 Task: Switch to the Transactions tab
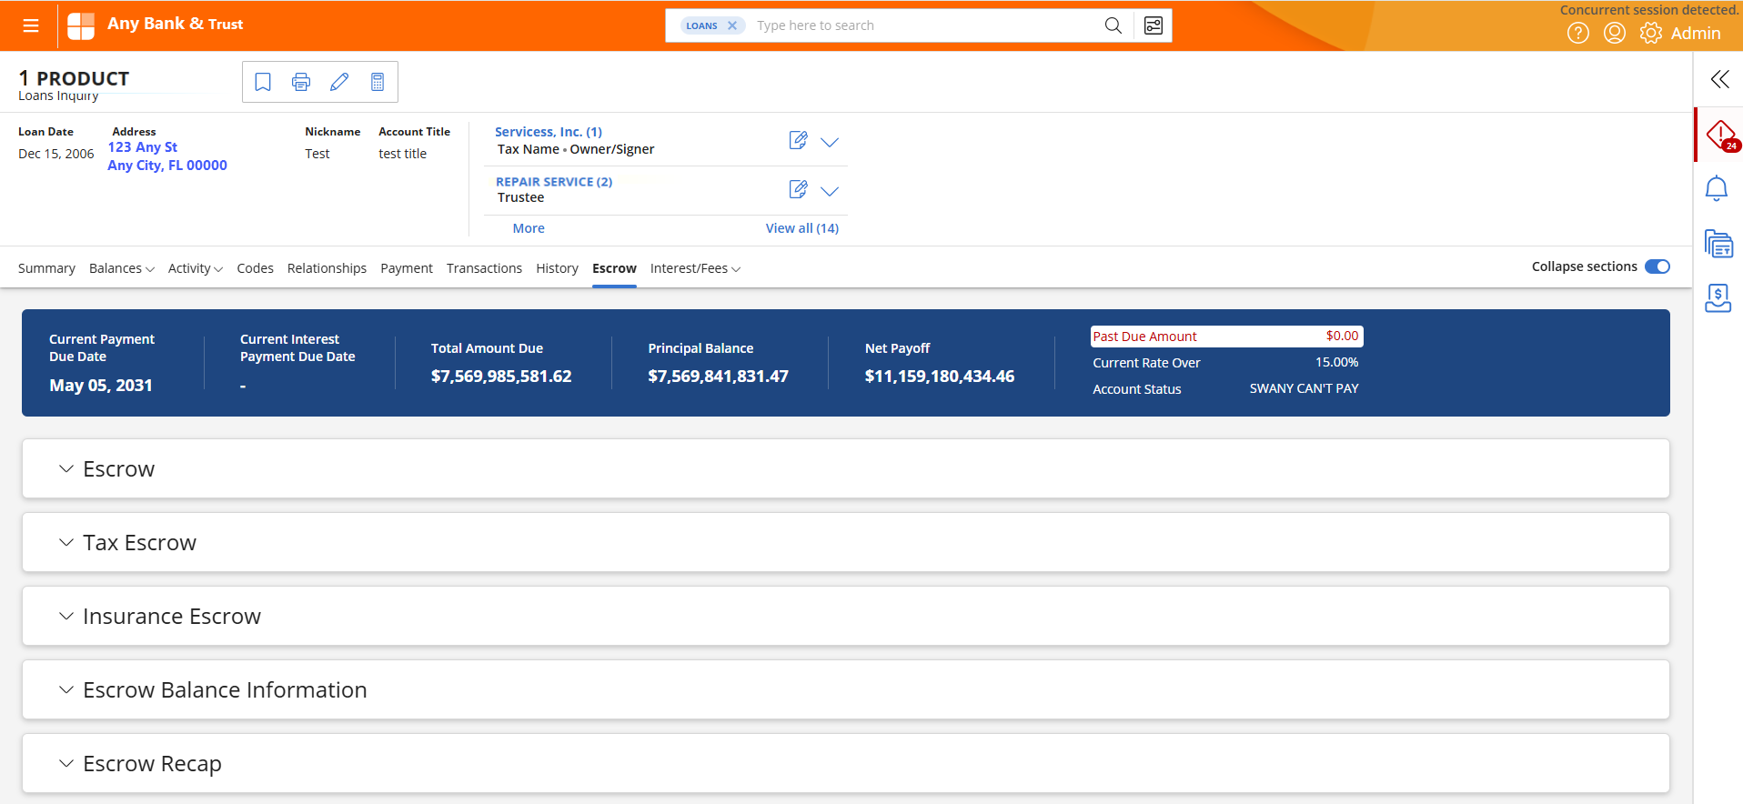coord(484,268)
